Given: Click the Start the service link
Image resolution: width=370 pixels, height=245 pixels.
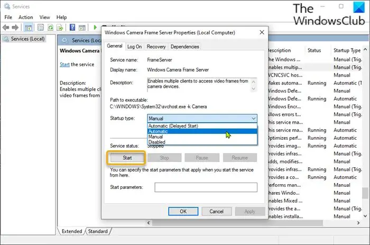Looking at the screenshot, I should (x=64, y=65).
